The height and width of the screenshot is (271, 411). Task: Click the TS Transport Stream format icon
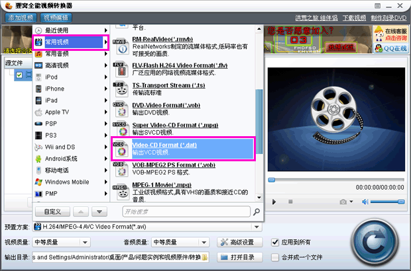120,89
